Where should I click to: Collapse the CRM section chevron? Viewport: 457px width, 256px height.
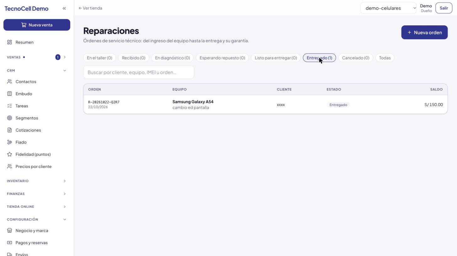[65, 71]
